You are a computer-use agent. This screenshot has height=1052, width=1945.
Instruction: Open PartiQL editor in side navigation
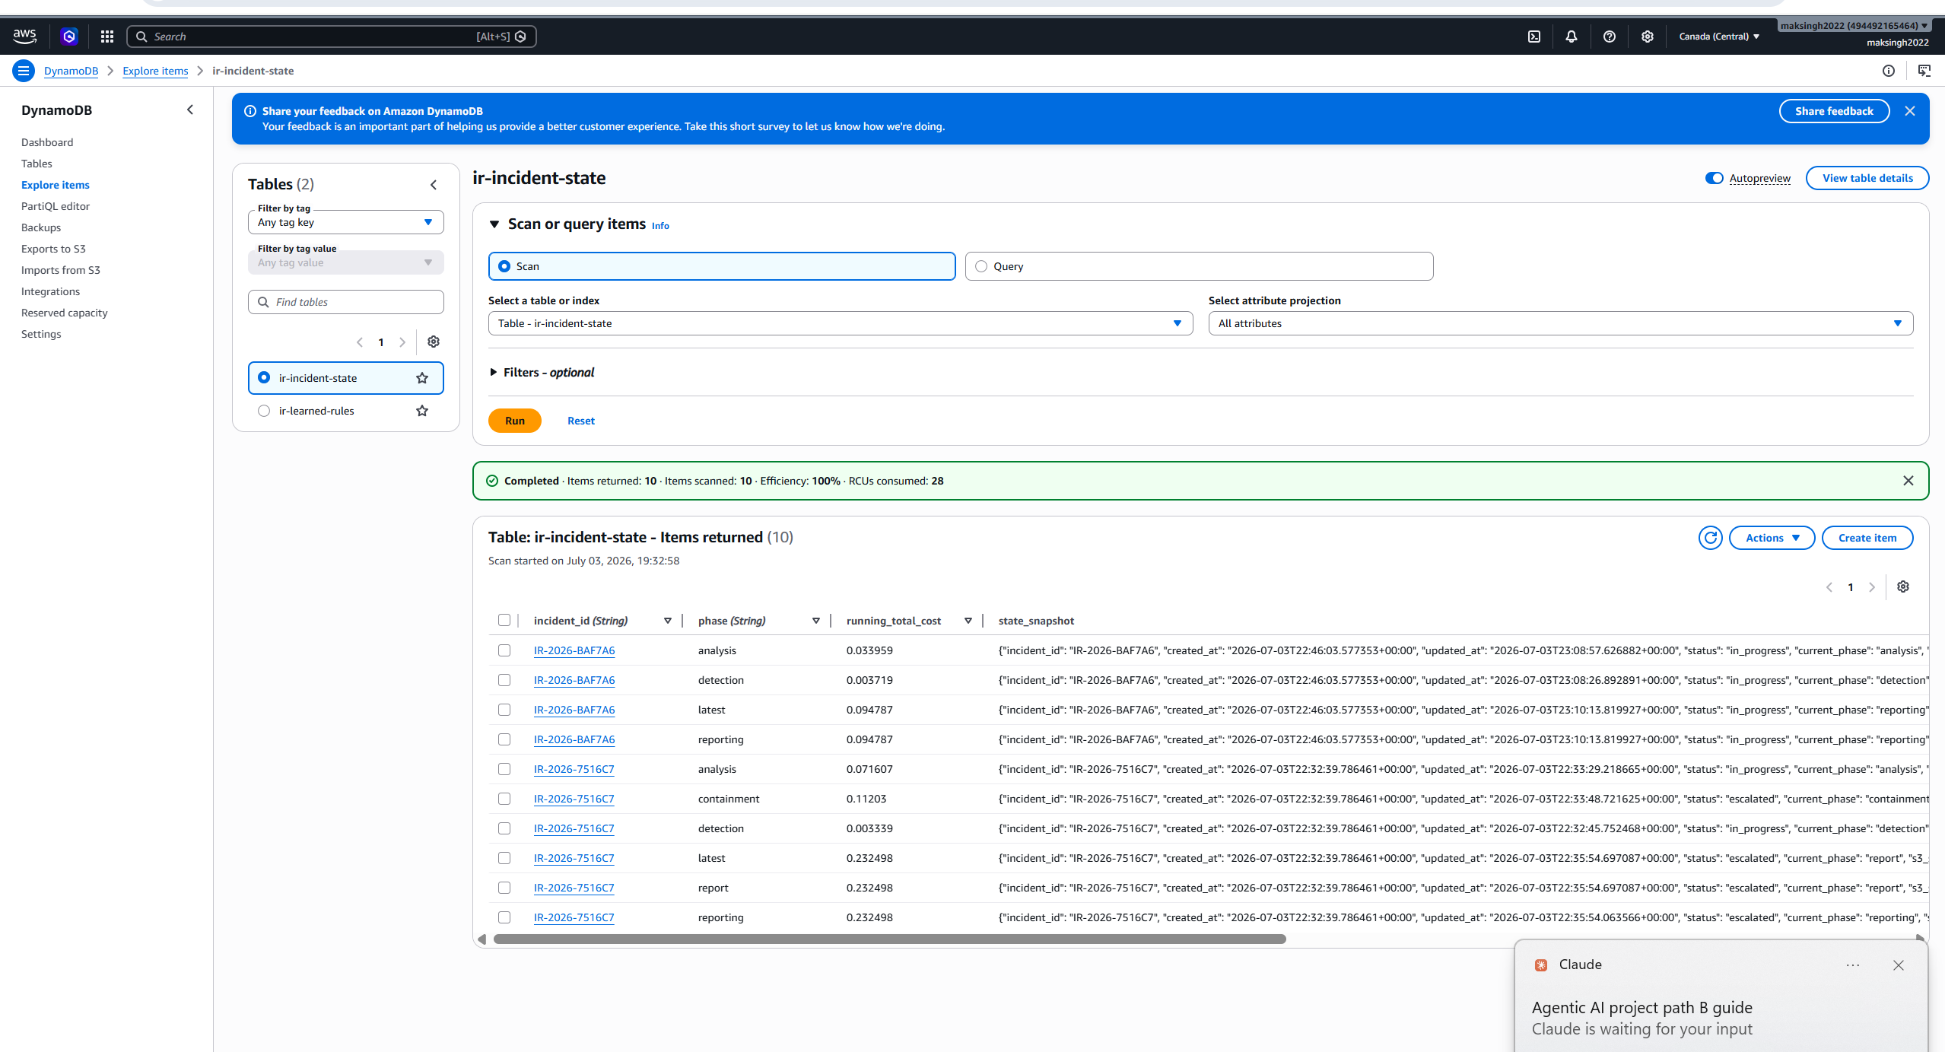(56, 206)
